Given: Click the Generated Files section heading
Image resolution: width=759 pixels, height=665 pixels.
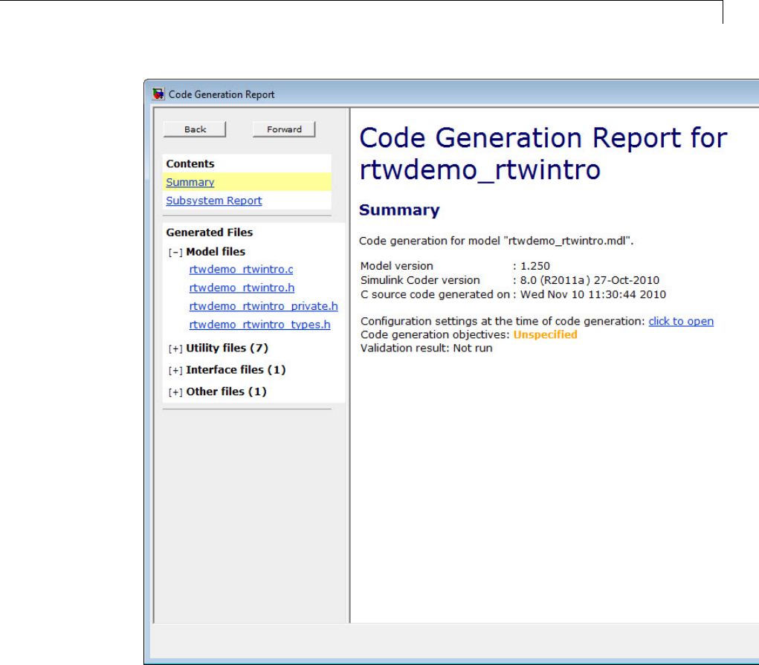Looking at the screenshot, I should pos(210,233).
